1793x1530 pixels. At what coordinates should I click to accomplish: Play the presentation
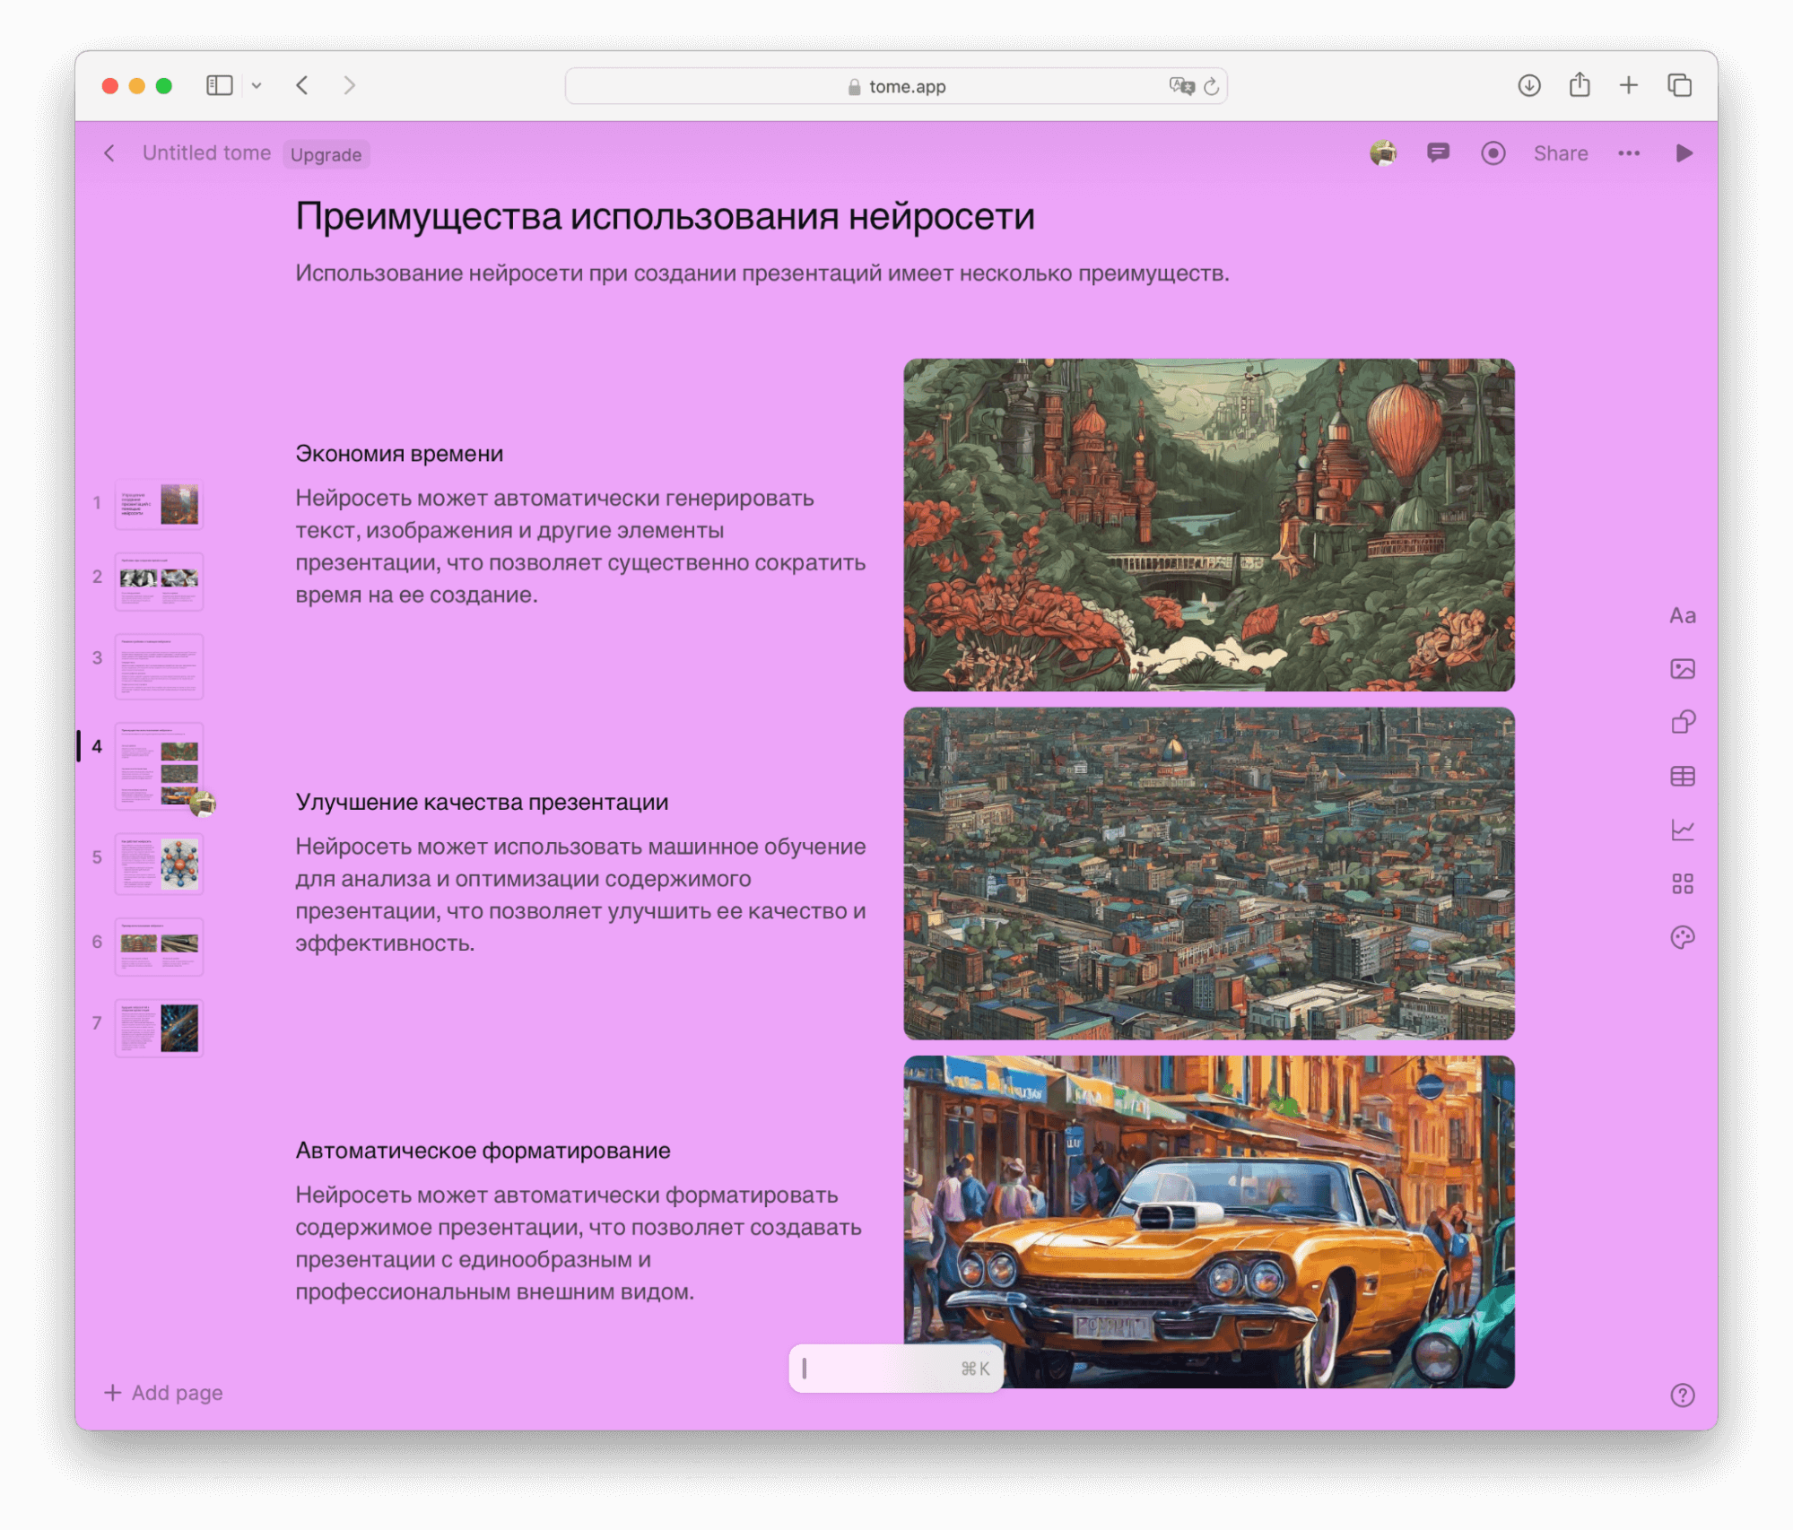point(1684,153)
